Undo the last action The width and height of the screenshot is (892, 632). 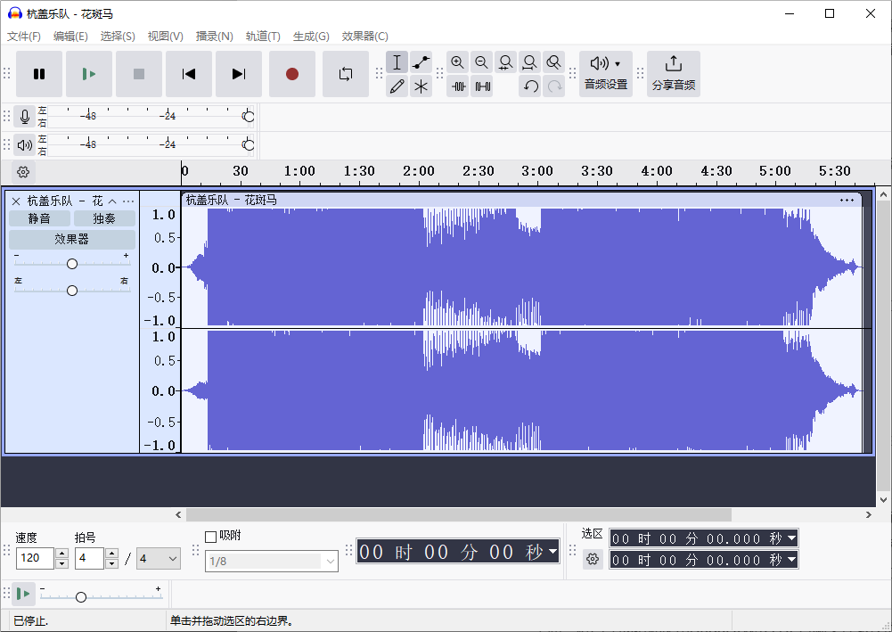(x=529, y=87)
